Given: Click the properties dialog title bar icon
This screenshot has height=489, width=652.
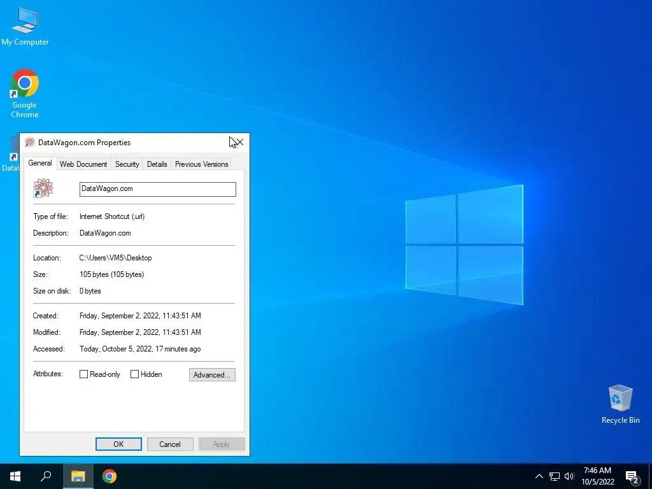Looking at the screenshot, I should (x=29, y=142).
